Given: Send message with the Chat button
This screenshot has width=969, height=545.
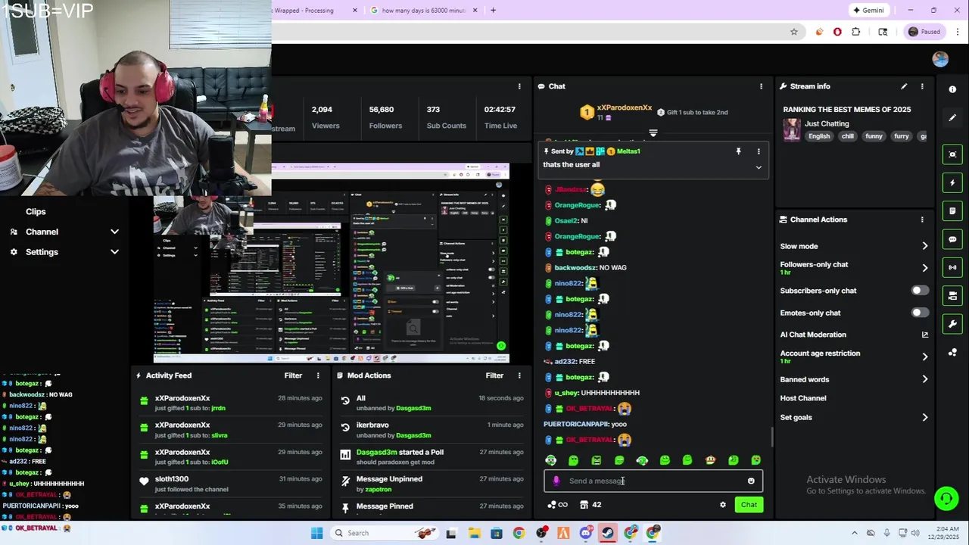Looking at the screenshot, I should [749, 505].
